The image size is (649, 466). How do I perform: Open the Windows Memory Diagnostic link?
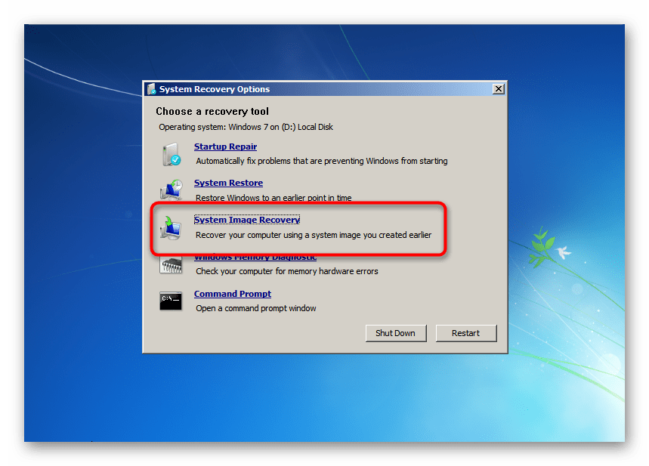coord(255,258)
